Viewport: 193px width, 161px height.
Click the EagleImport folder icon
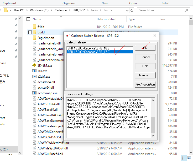coord(34,38)
